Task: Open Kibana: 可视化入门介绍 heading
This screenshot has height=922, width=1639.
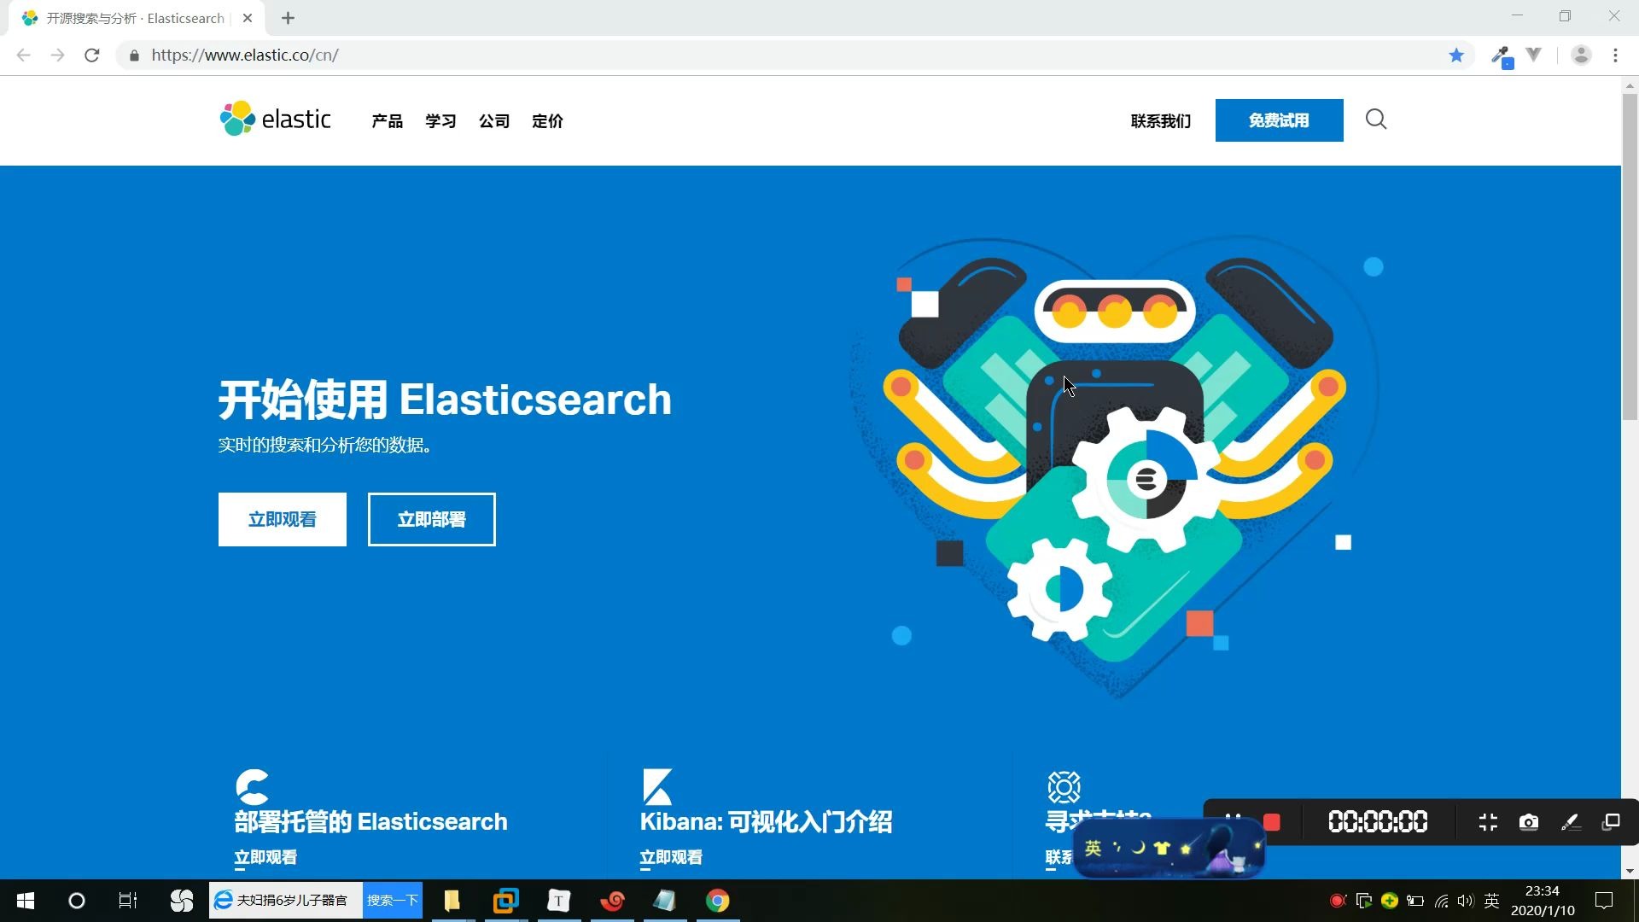Action: point(766,821)
